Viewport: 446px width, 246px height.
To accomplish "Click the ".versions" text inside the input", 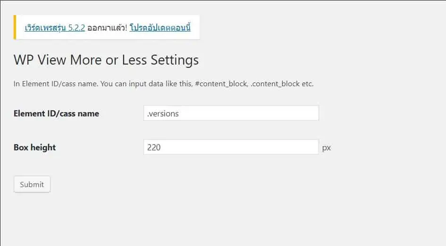I will click(163, 113).
